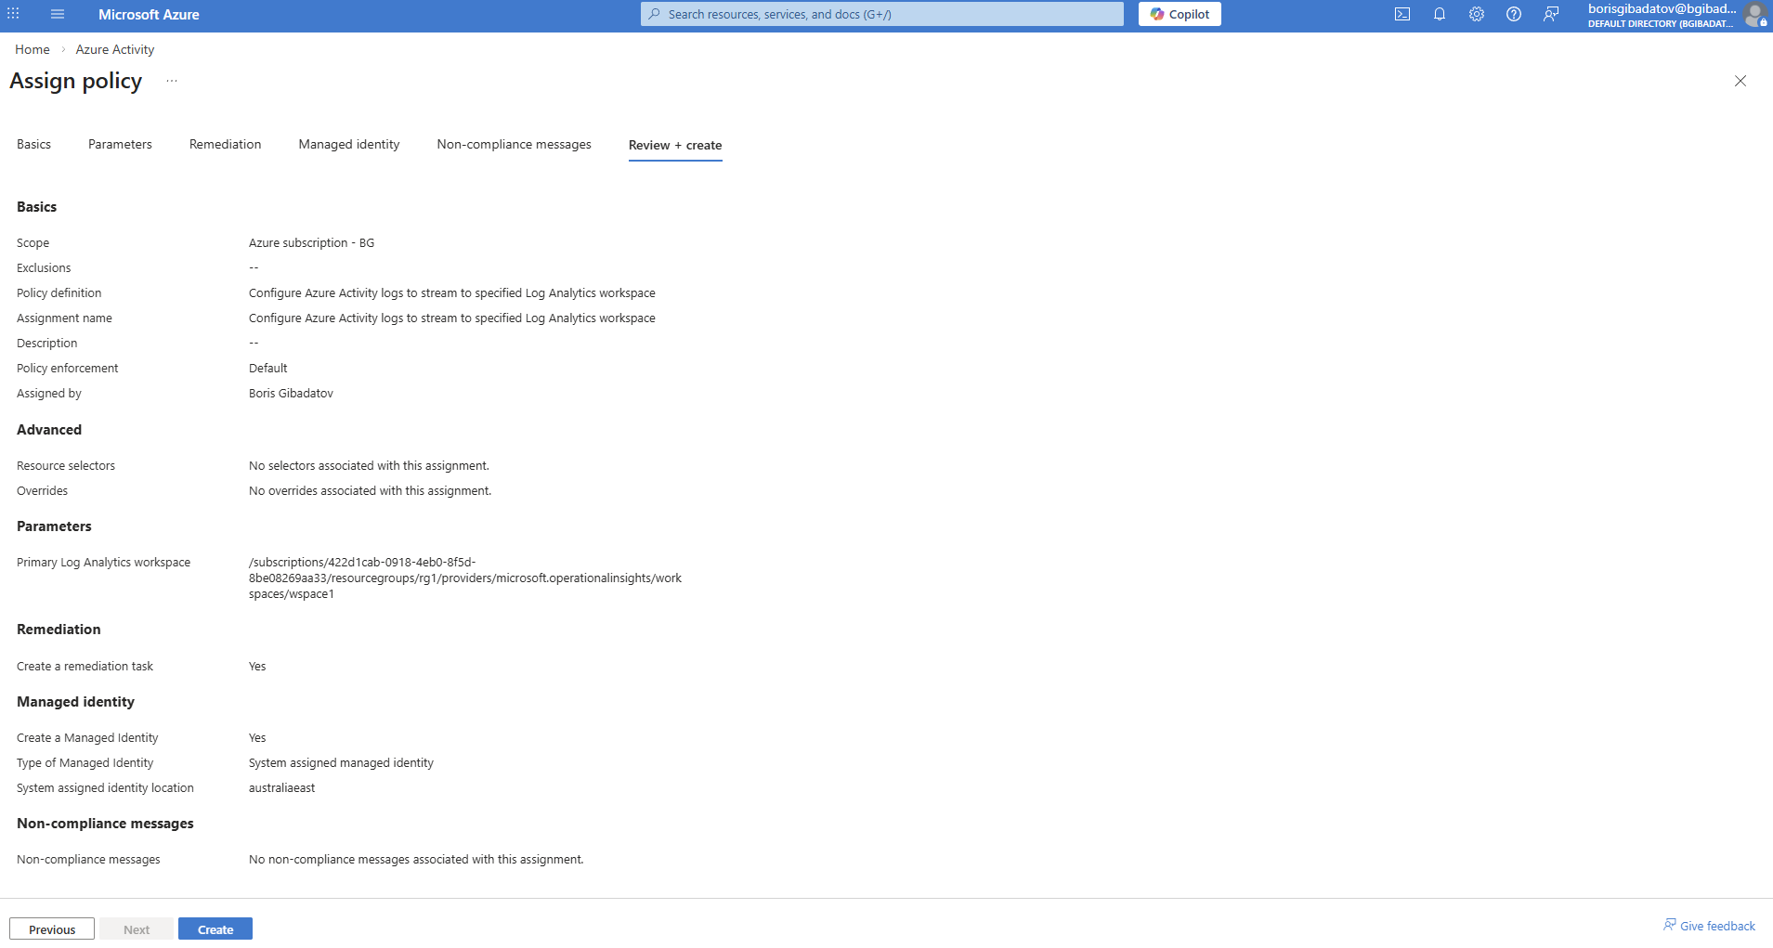Open the Azure portal hamburger menu
This screenshot has height=948, width=1773.
pyautogui.click(x=58, y=14)
